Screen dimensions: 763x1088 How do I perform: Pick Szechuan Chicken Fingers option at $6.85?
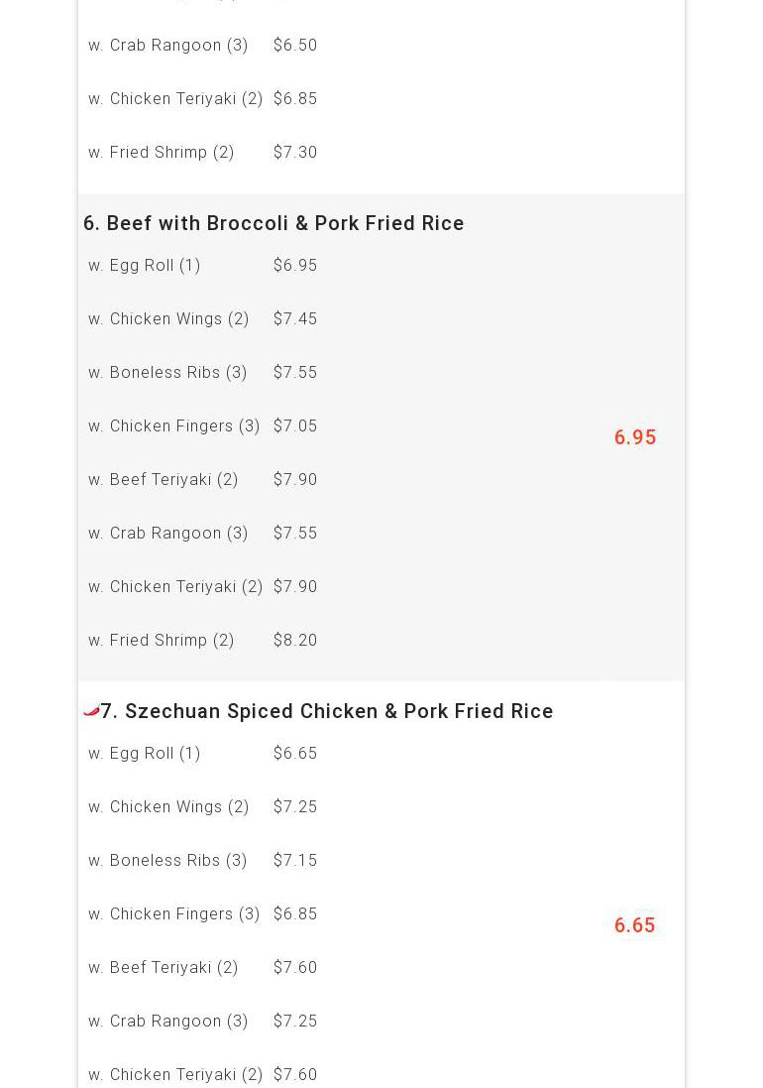pyautogui.click(x=173, y=914)
